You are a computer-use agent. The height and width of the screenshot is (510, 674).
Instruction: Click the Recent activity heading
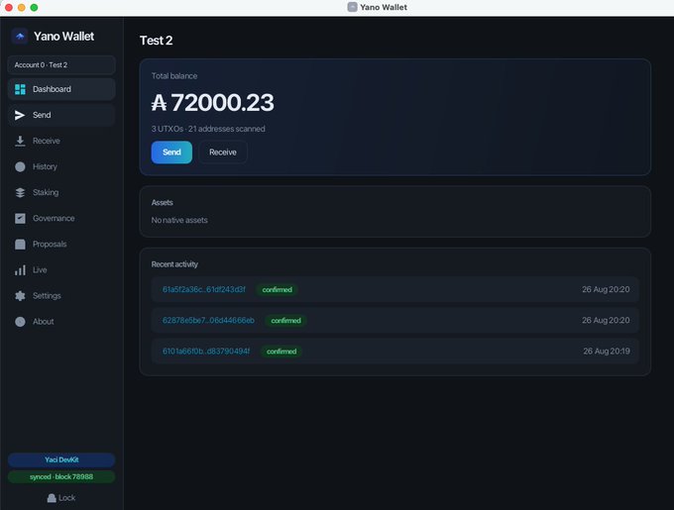click(174, 264)
